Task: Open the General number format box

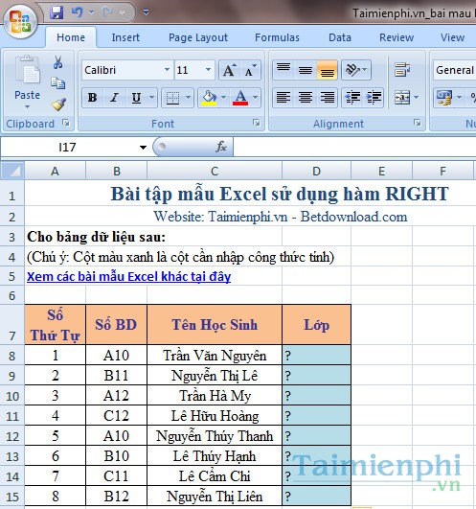Action: pyautogui.click(x=454, y=70)
